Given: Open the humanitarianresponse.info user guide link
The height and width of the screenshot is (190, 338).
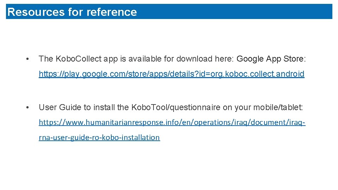Looking at the screenshot, I should pos(172,122).
